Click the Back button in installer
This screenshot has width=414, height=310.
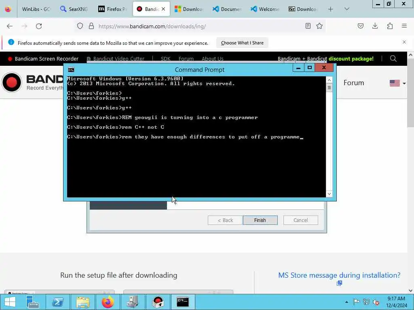[x=225, y=220]
